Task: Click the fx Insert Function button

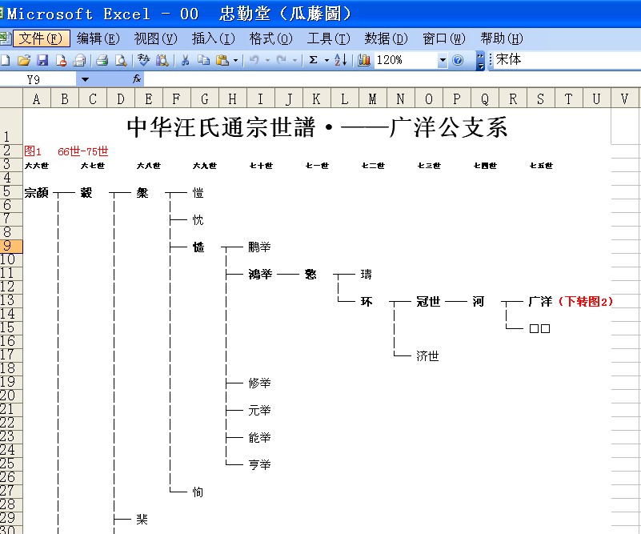Action: pyautogui.click(x=138, y=78)
